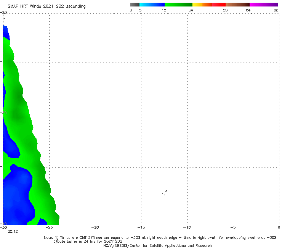Click the magenta-purple segment of the color bar
The height and width of the screenshot is (248, 282).
[x=264, y=5]
